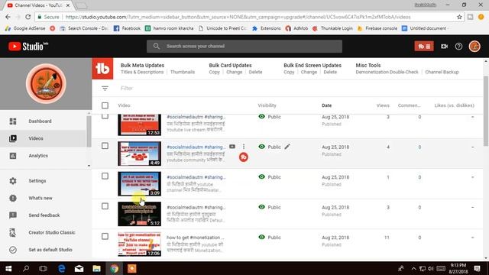Click the visibility eye for 3:09 video
The image size is (489, 275).
tap(261, 176)
